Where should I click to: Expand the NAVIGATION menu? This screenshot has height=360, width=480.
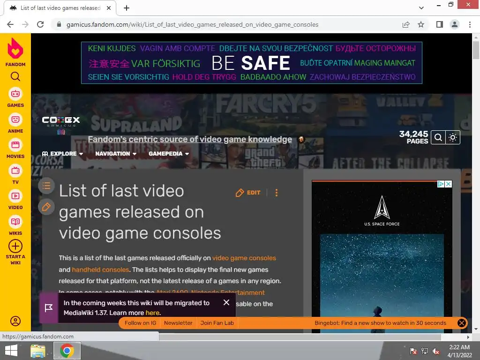point(116,154)
